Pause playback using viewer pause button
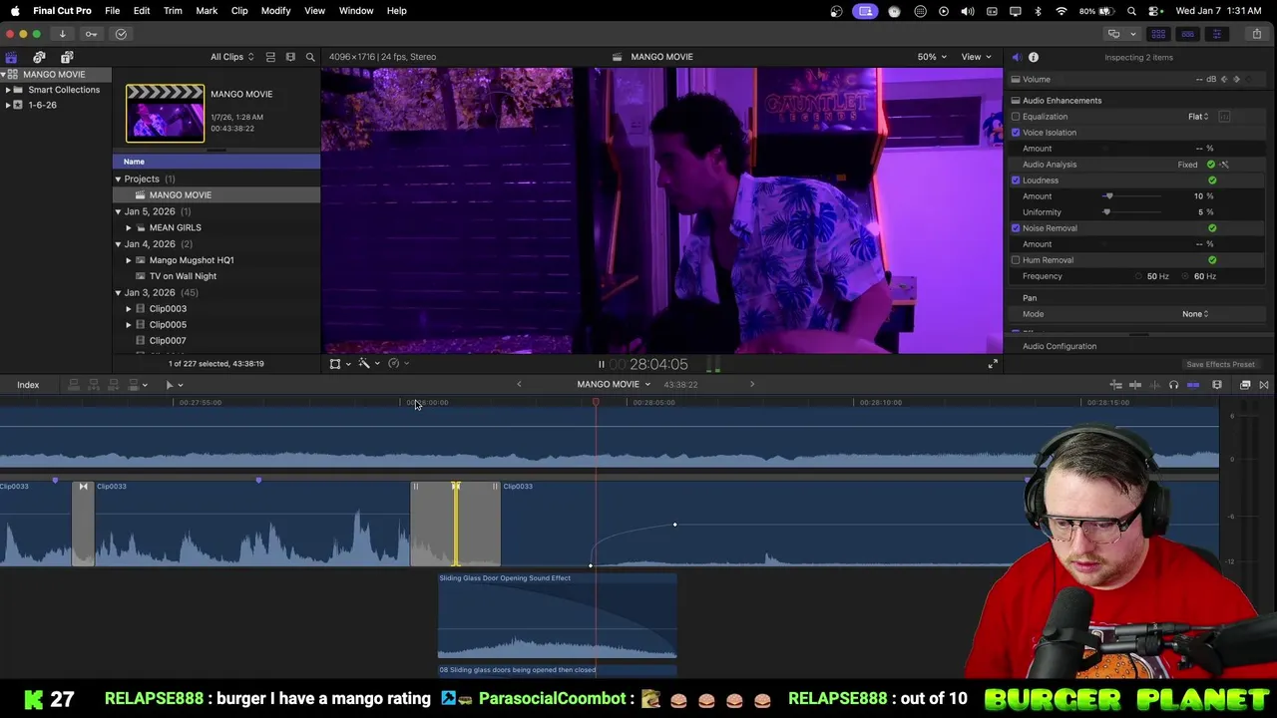Image resolution: width=1277 pixels, height=718 pixels. (x=601, y=365)
